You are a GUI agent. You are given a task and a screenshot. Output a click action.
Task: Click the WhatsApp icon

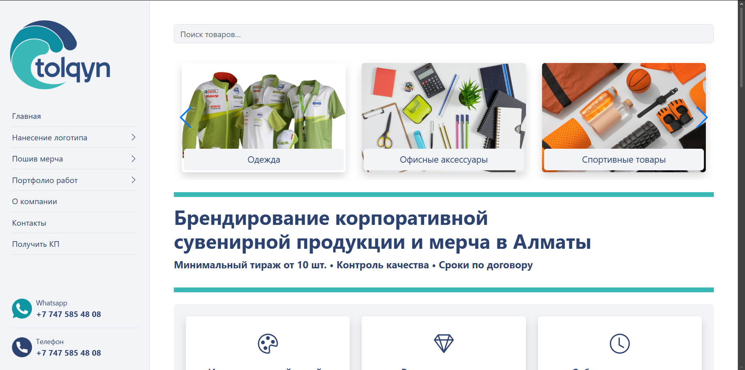[22, 309]
